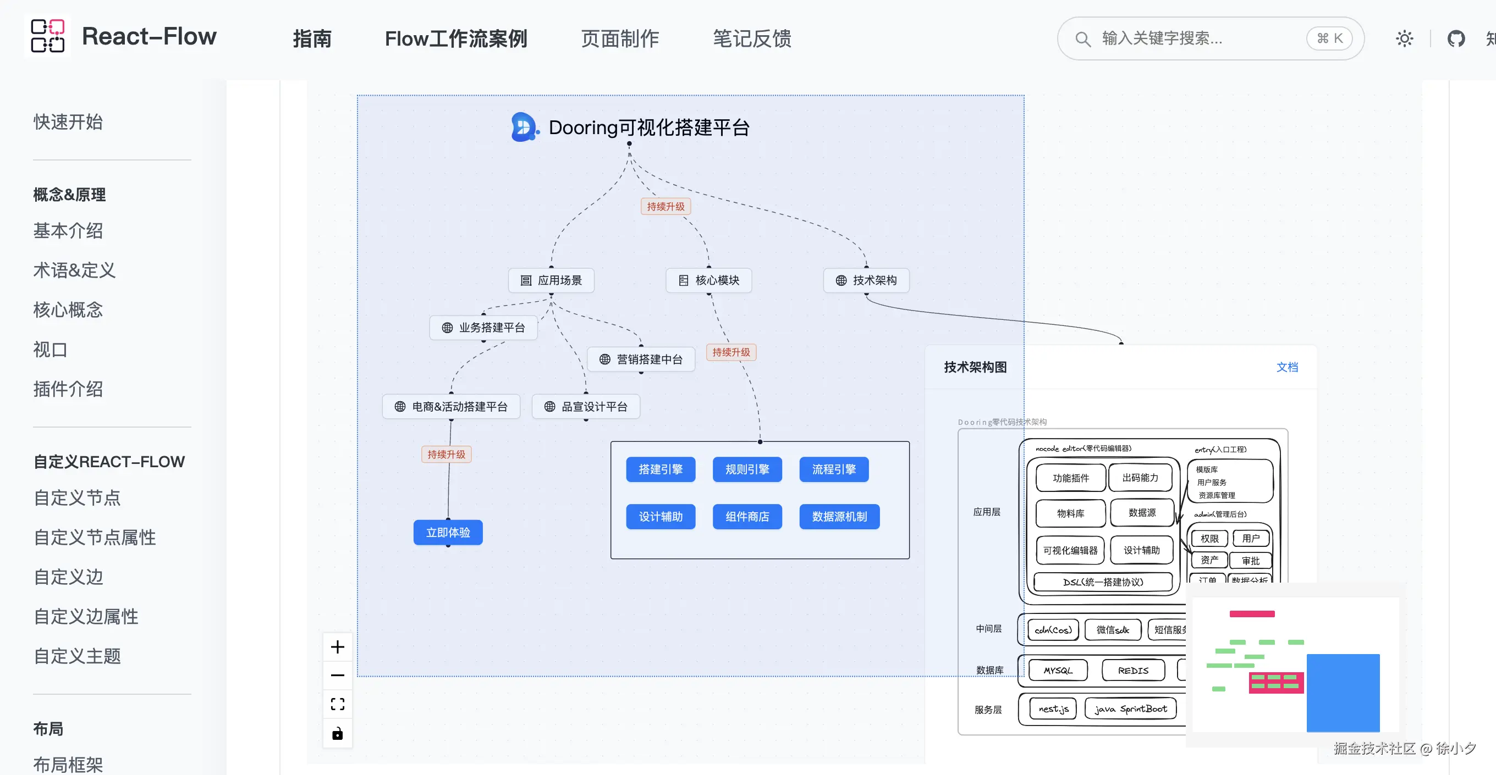The height and width of the screenshot is (775, 1496).
Task: Open the 笔记反馈 nav menu
Action: 751,39
